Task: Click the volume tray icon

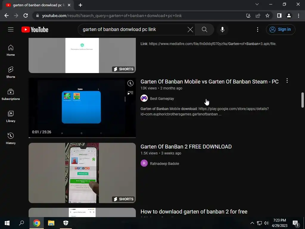Action: click(x=266, y=223)
